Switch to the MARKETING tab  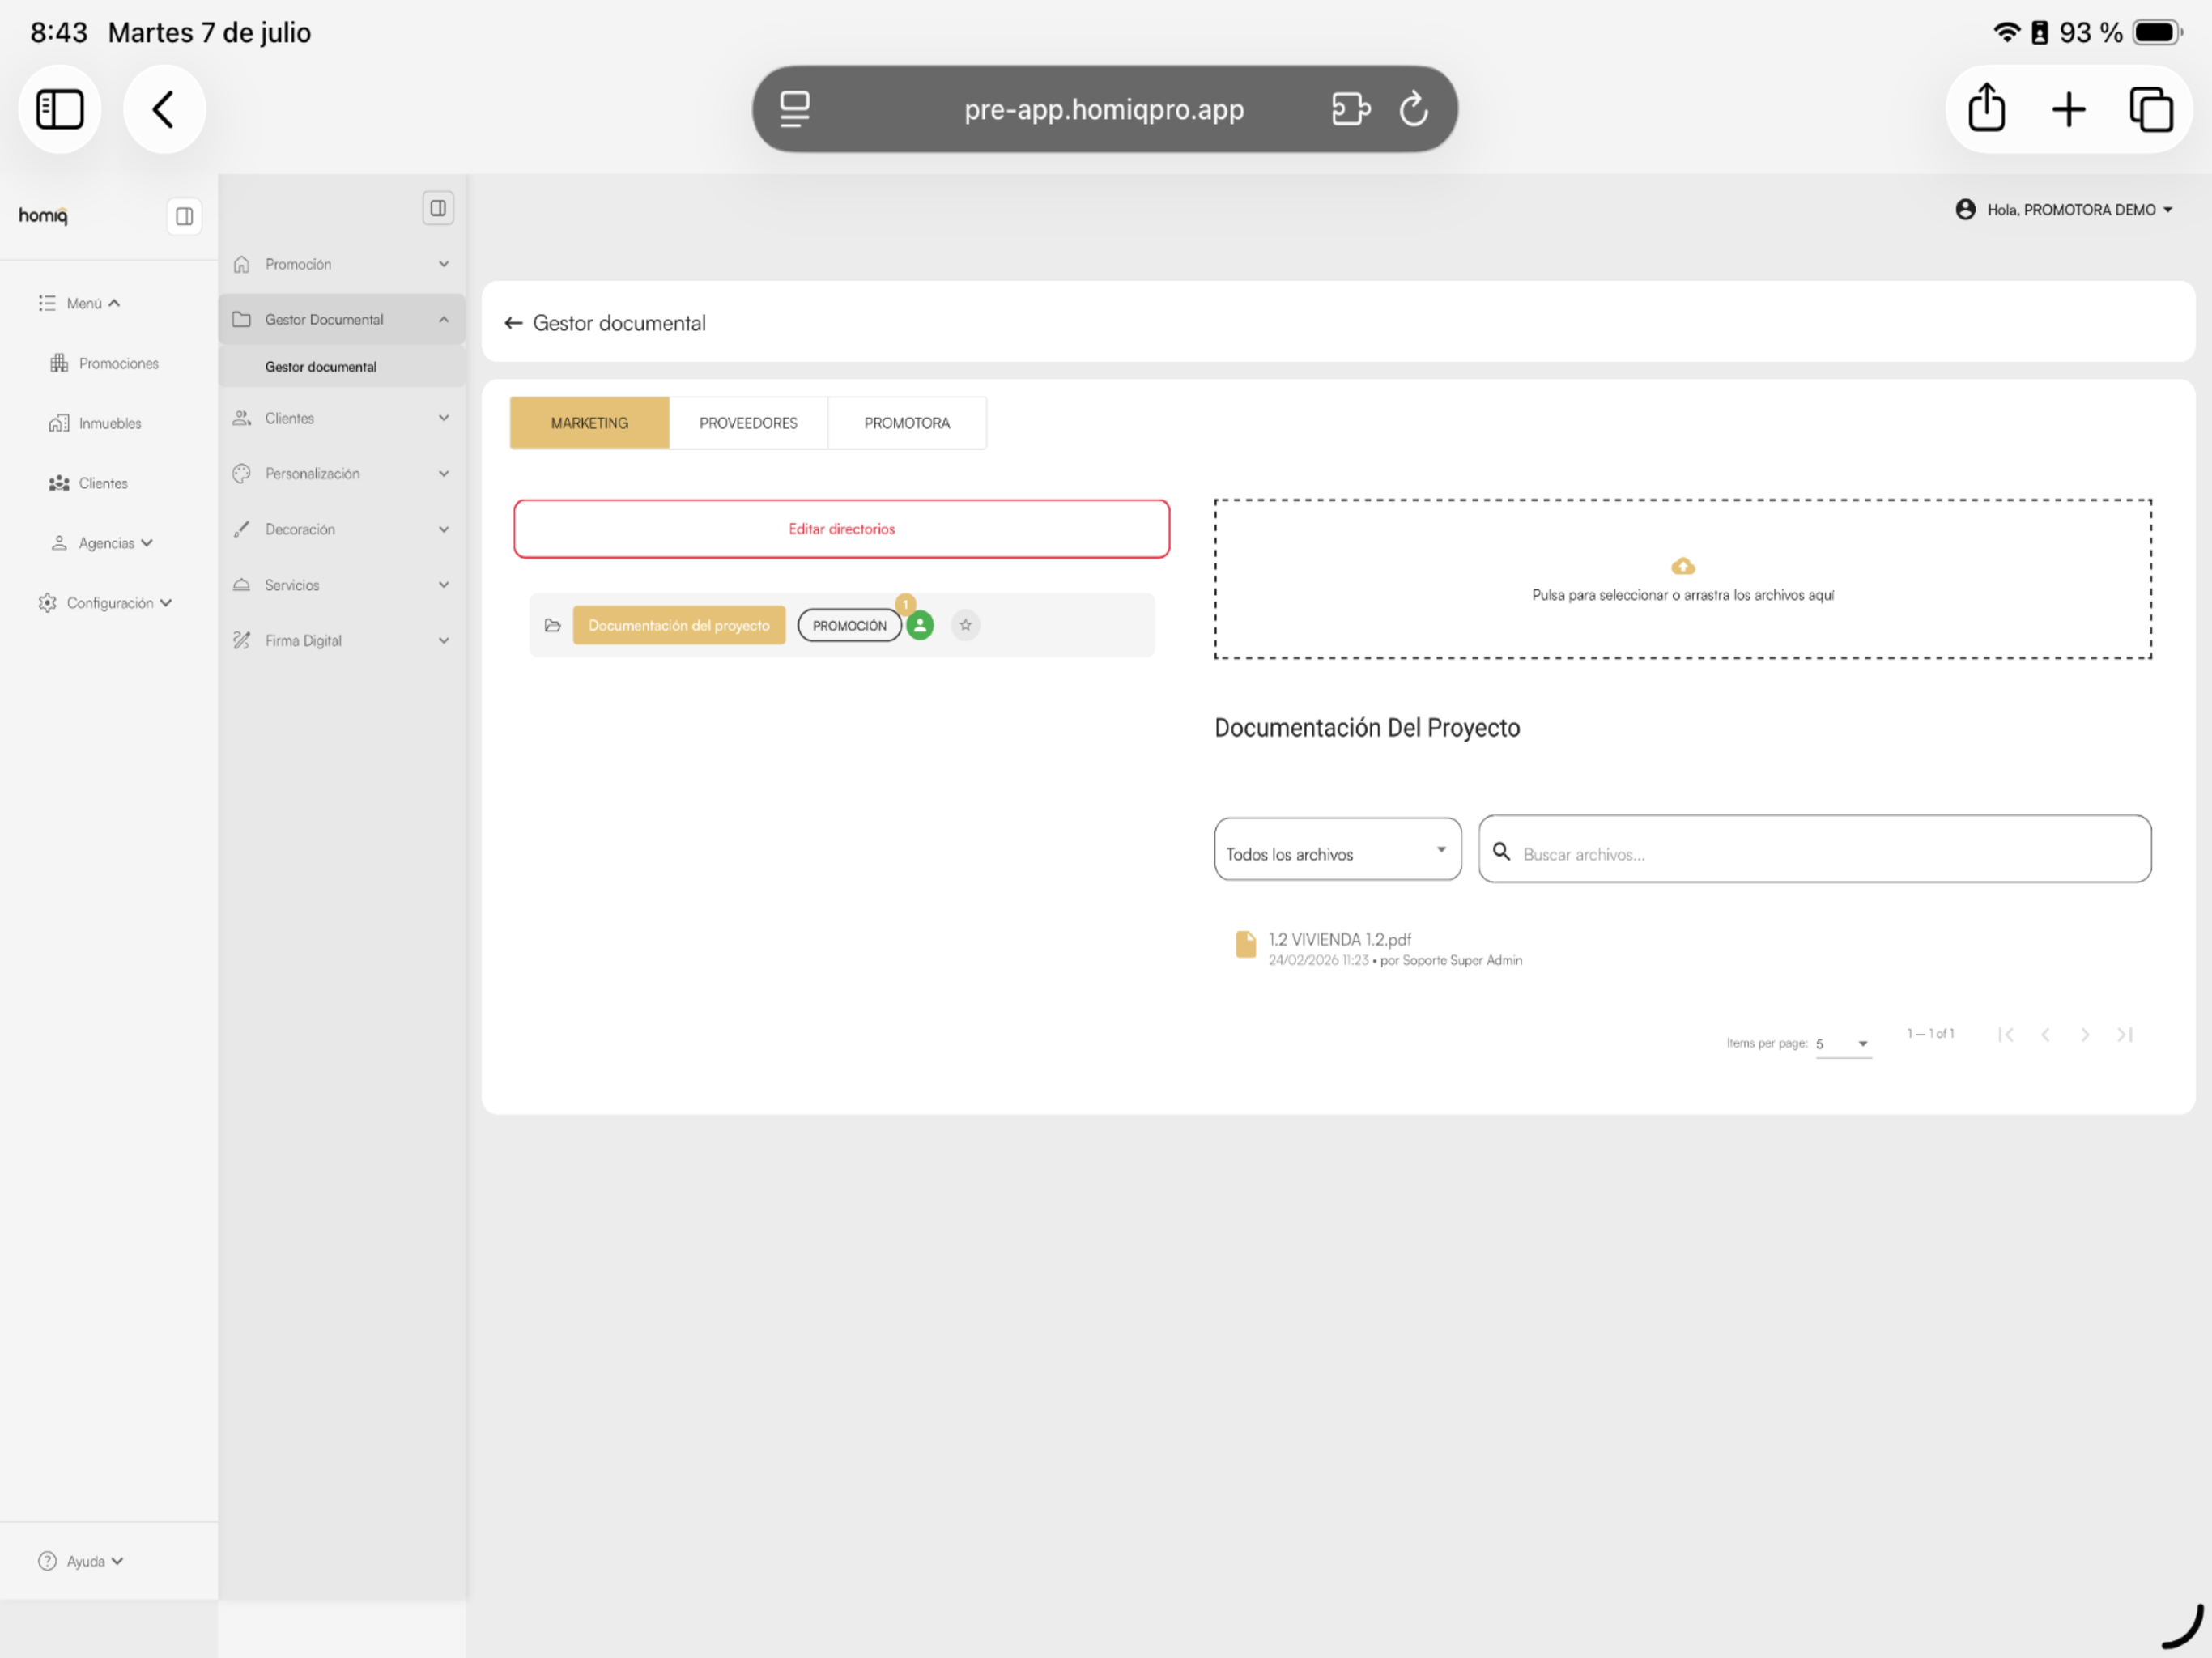point(589,423)
